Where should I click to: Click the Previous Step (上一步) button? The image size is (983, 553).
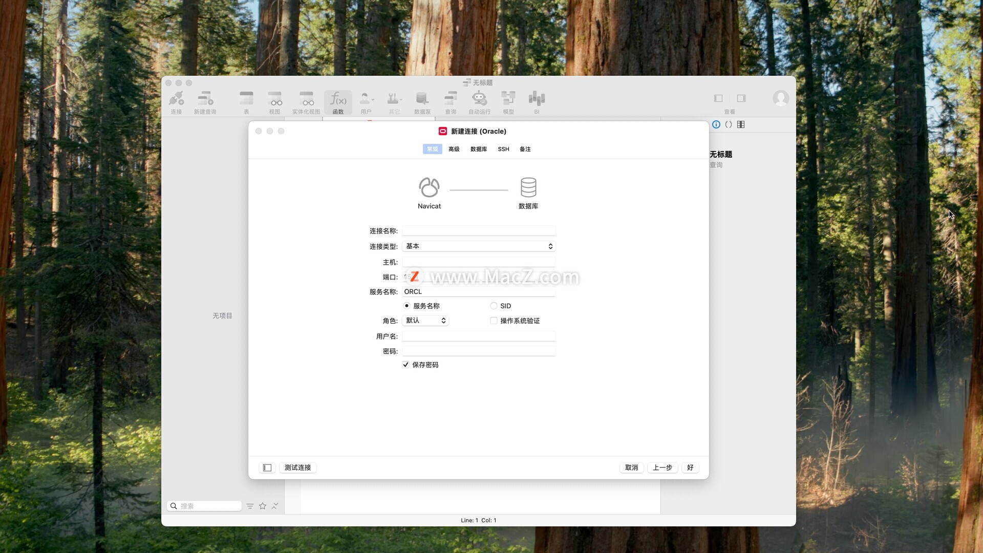point(663,467)
